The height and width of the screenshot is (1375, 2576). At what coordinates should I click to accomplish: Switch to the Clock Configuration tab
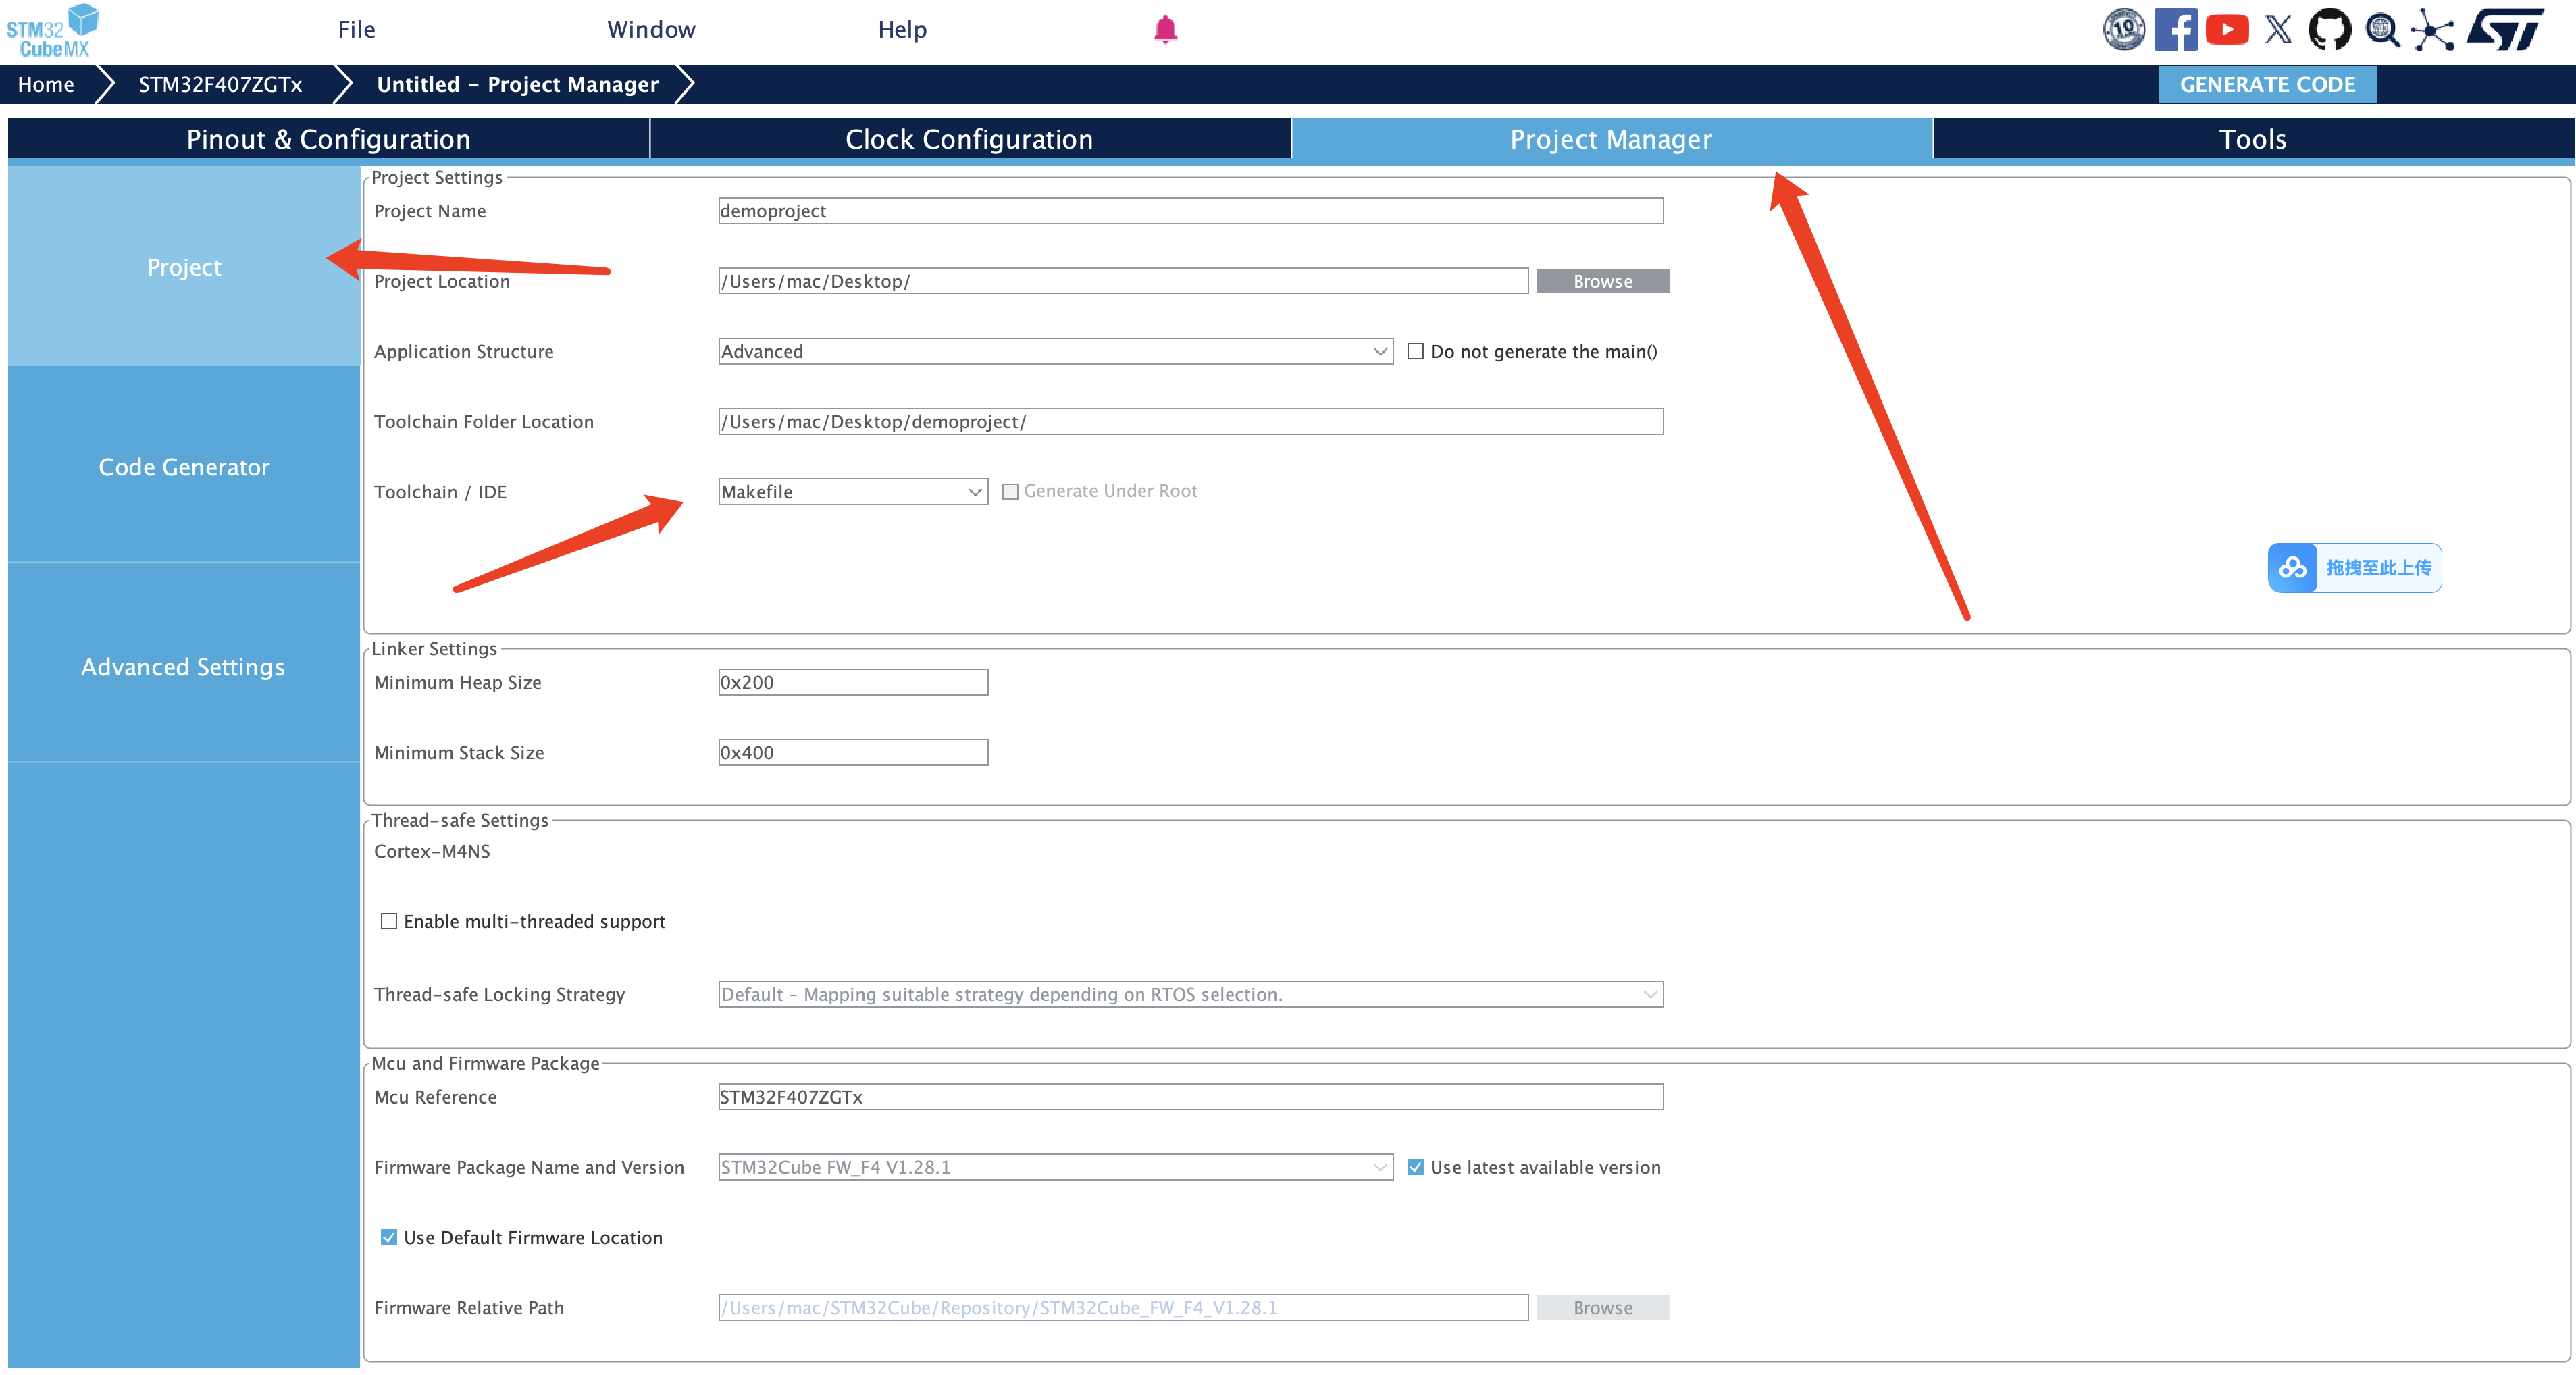click(969, 139)
